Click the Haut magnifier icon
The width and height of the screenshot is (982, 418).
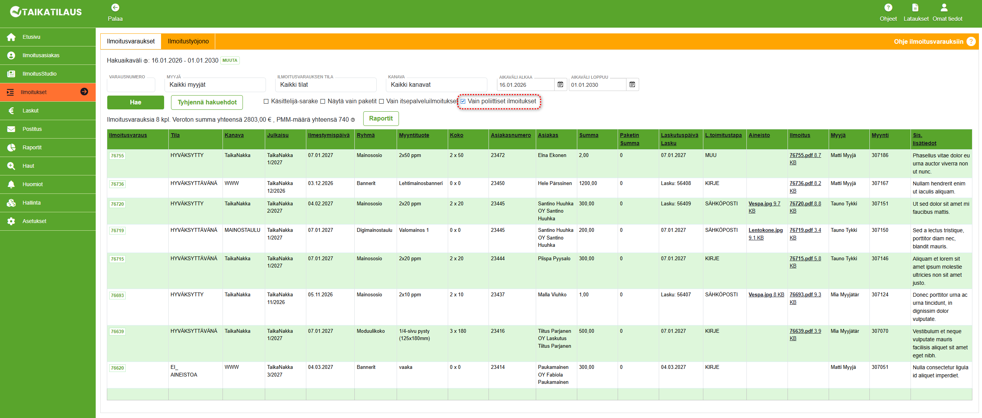11,166
